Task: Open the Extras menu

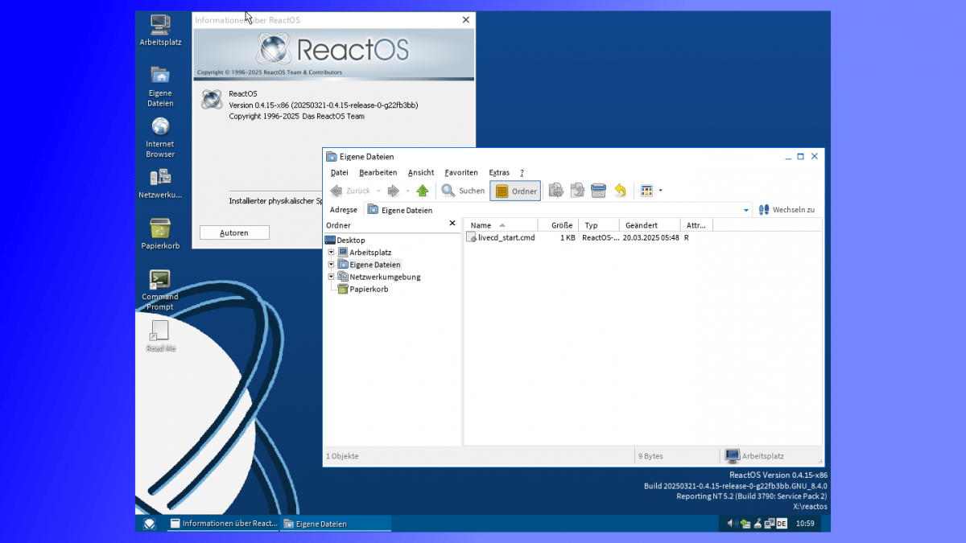Action: point(499,172)
